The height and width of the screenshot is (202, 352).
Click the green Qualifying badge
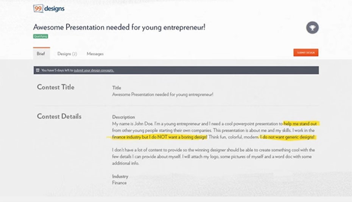(40, 36)
